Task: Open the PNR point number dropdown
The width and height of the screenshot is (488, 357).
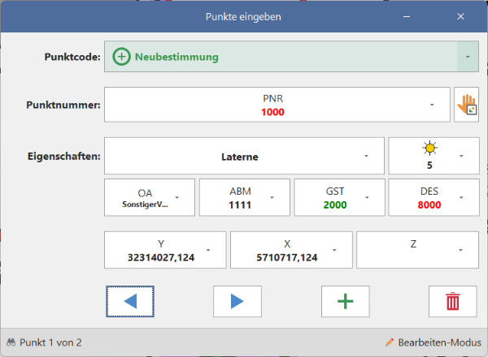Action: (431, 105)
